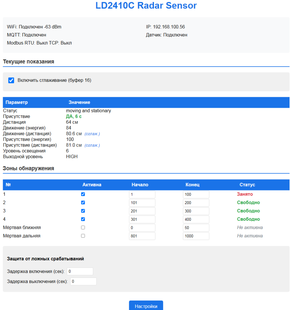The height and width of the screenshot is (310, 291).
Task: Focus zone 2 start field with 101
Action: tap(142, 203)
